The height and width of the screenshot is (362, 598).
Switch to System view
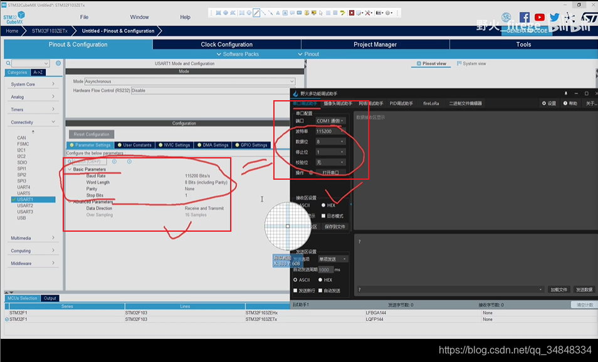pyautogui.click(x=471, y=64)
